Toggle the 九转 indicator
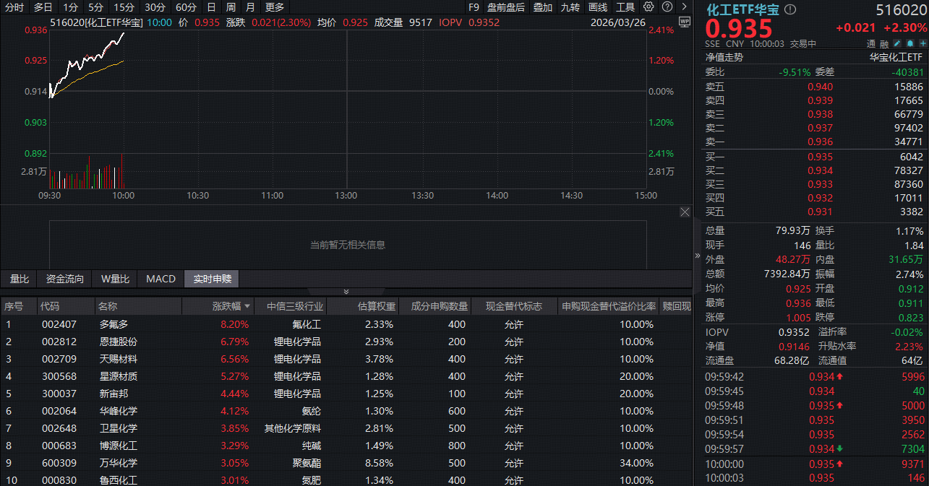Image resolution: width=929 pixels, height=486 pixels. click(570, 7)
